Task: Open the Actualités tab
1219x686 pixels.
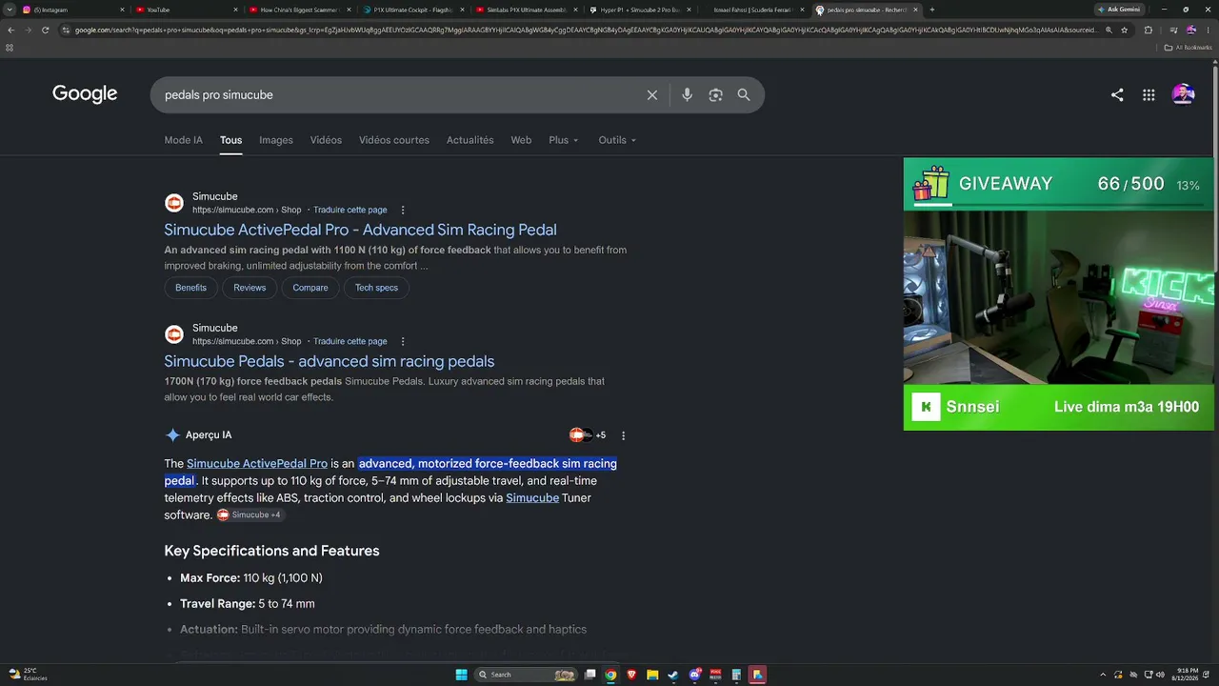Action: pyautogui.click(x=470, y=140)
